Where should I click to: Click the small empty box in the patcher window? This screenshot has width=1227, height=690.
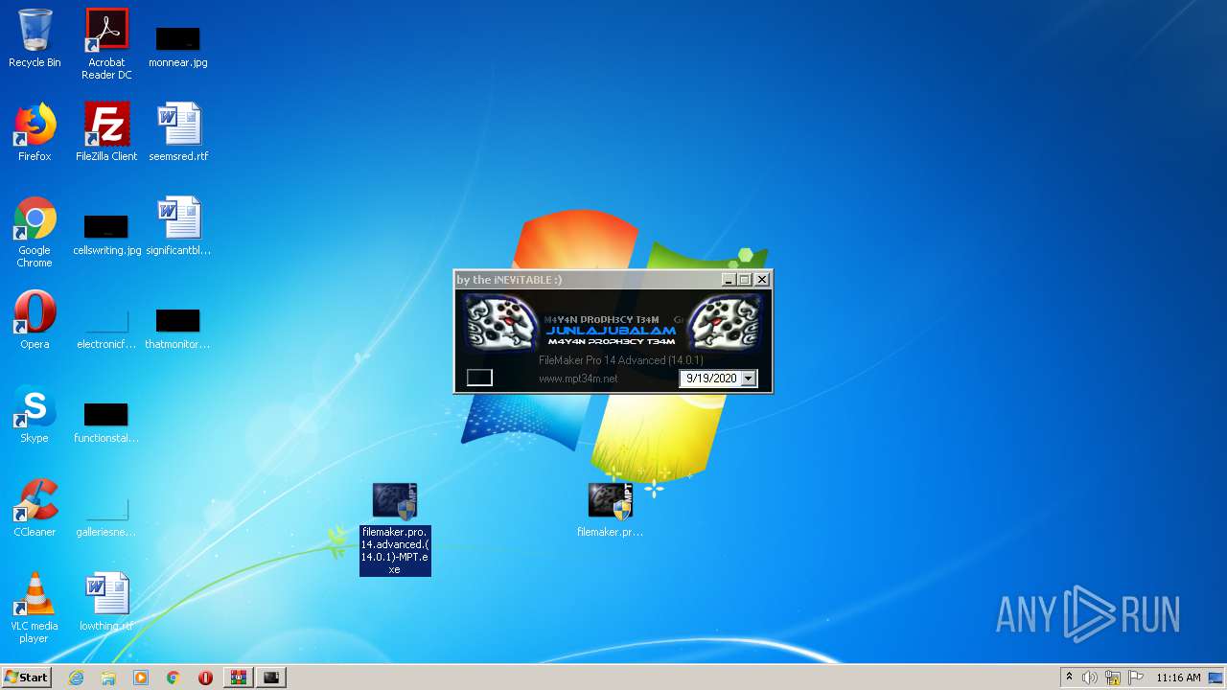(x=479, y=378)
